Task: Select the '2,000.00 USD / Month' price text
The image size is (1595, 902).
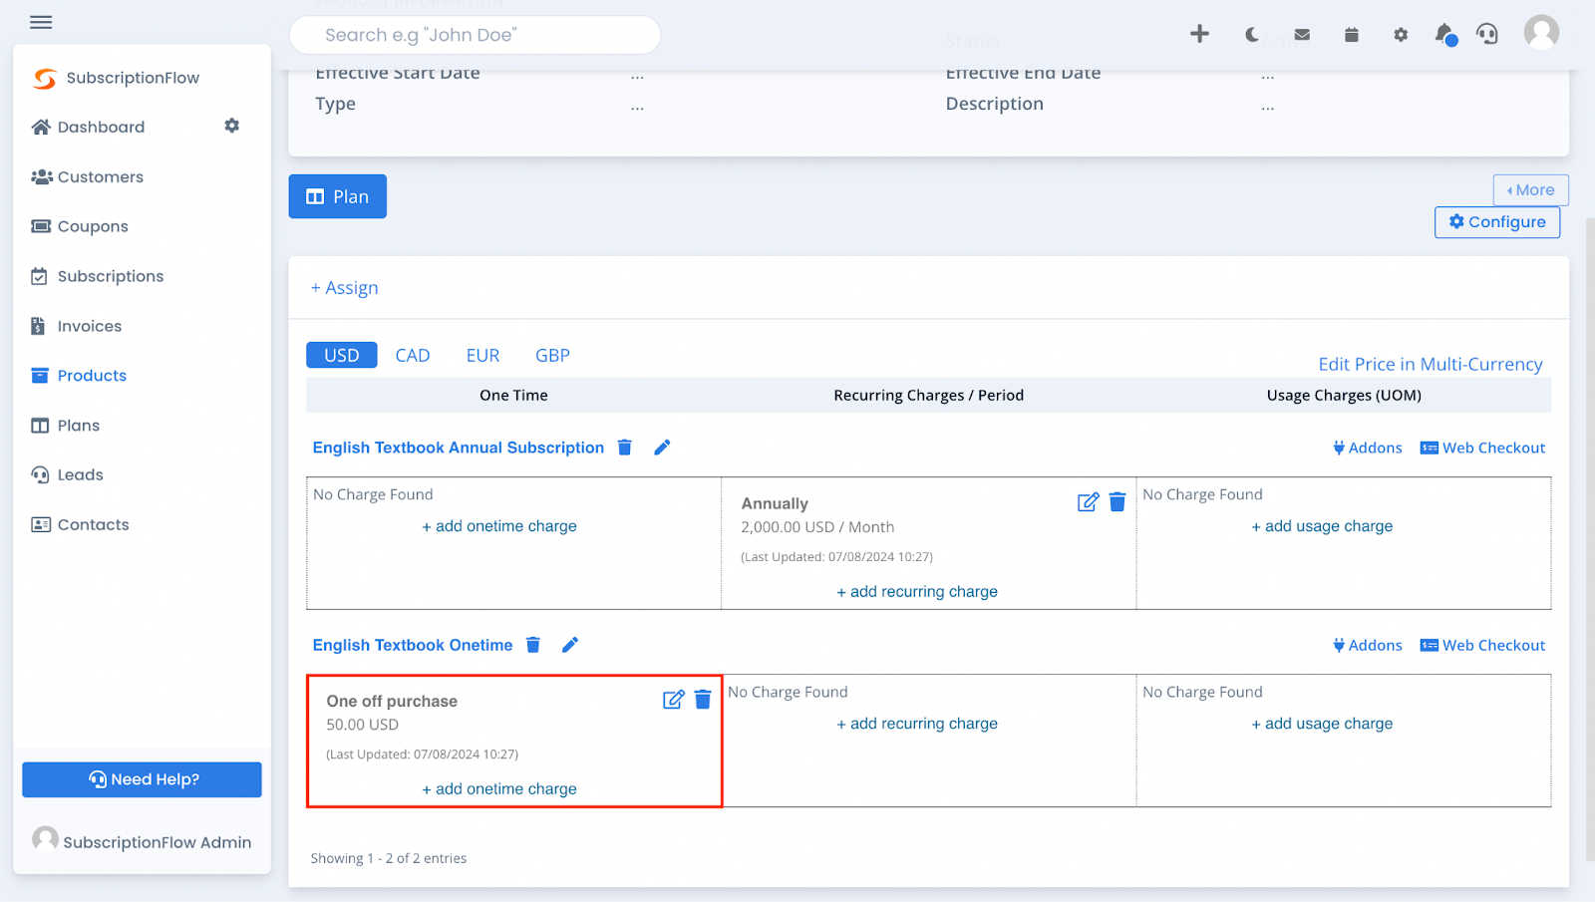Action: point(817,527)
